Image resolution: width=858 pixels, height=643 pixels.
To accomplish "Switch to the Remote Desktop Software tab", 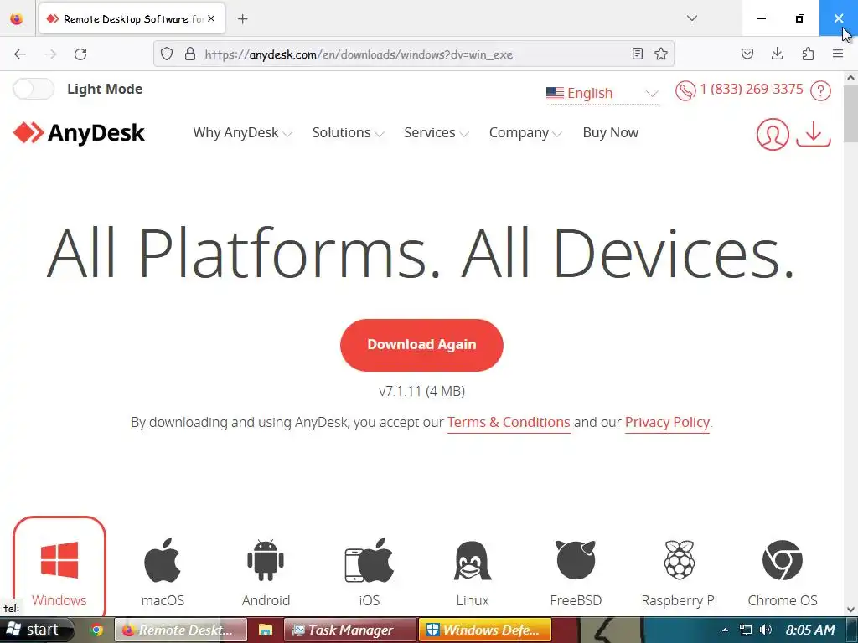I will coord(132,19).
